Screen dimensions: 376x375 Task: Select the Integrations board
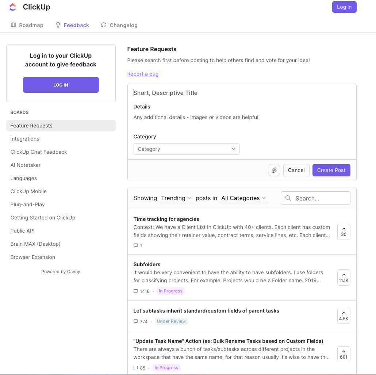61,139
